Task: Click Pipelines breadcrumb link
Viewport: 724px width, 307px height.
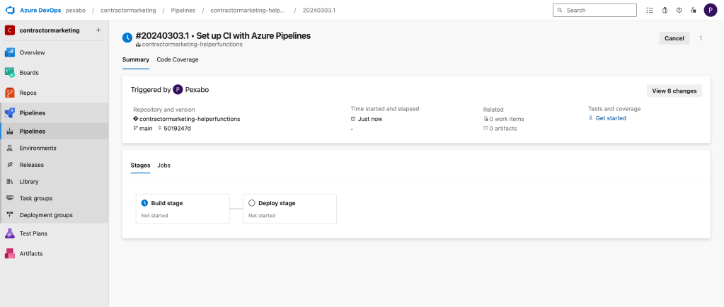Action: click(x=183, y=10)
